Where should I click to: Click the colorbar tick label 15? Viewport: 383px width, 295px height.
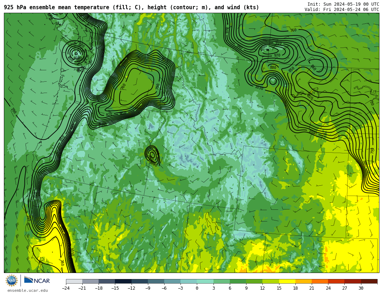(279, 288)
